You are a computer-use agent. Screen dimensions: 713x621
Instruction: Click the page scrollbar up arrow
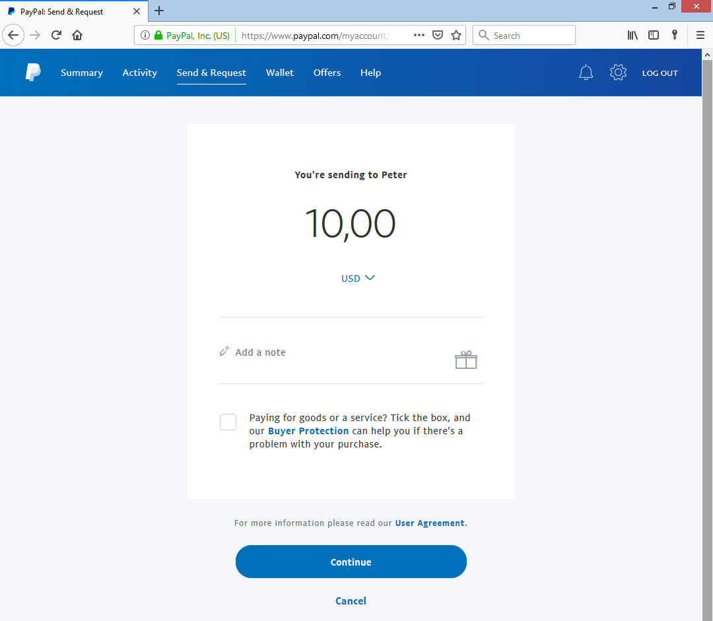707,55
